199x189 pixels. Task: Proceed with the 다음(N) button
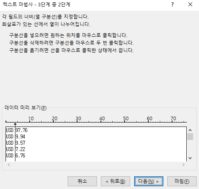(149, 181)
